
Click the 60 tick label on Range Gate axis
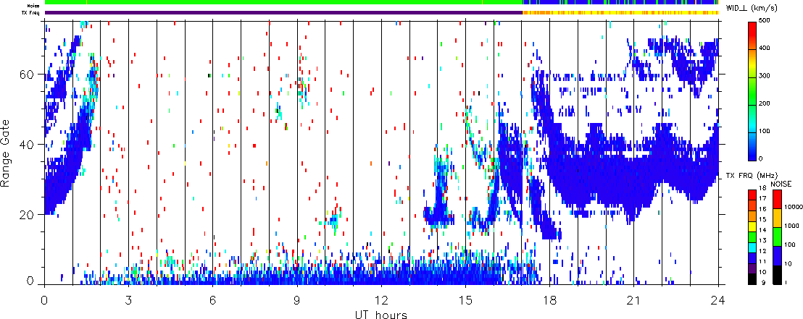pos(29,75)
